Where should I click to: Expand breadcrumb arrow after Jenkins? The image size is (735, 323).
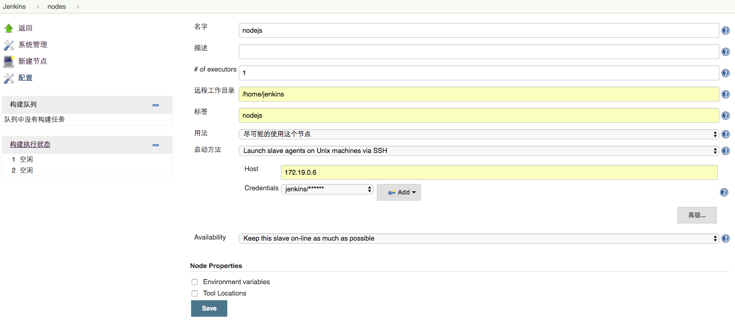[x=38, y=7]
